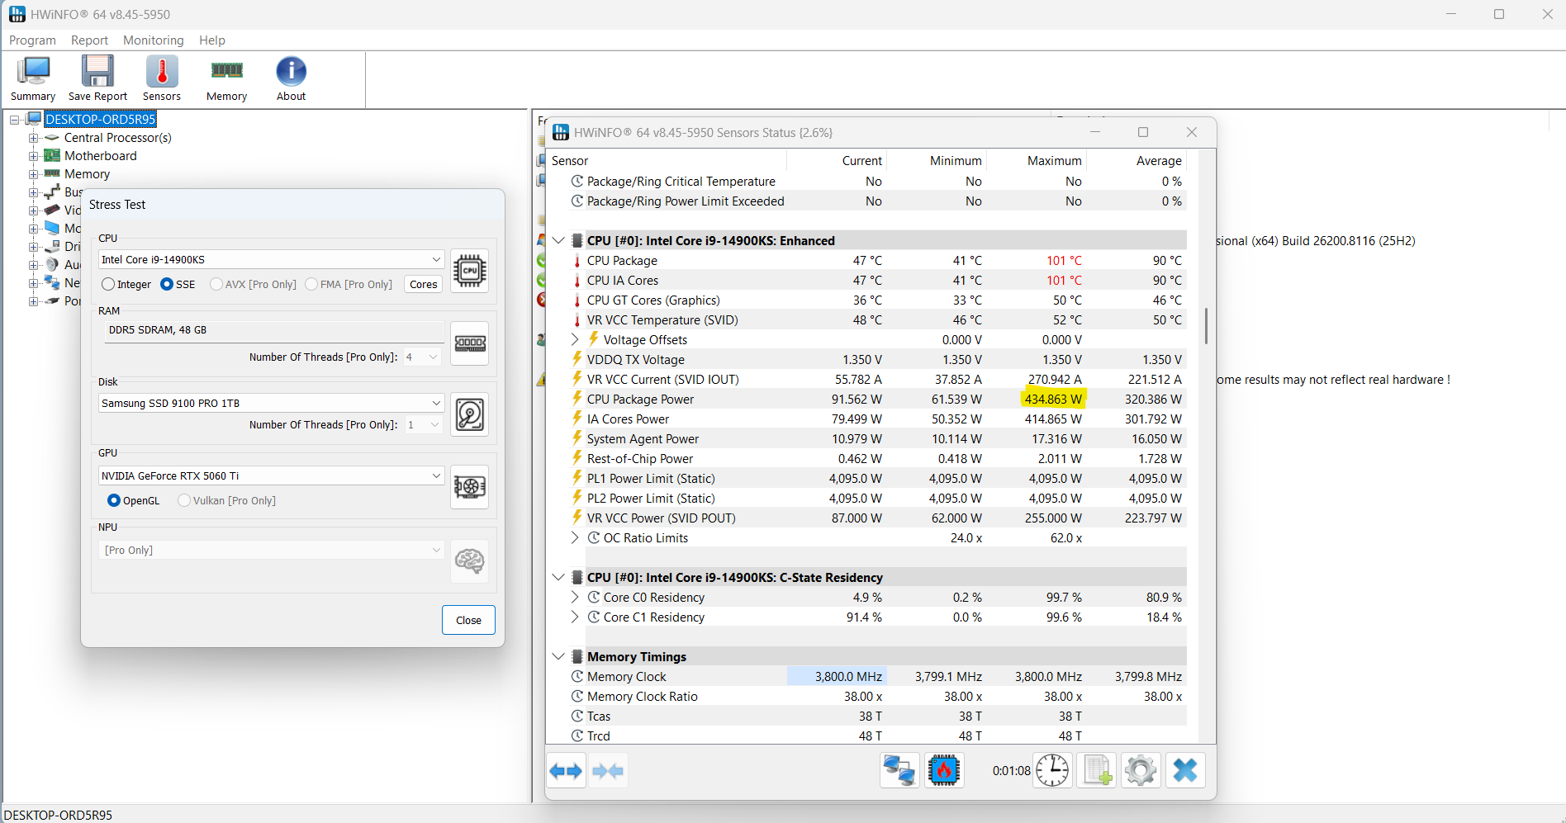The width and height of the screenshot is (1566, 823).
Task: Open the Disk Number Of Threads dropdown
Action: point(422,424)
